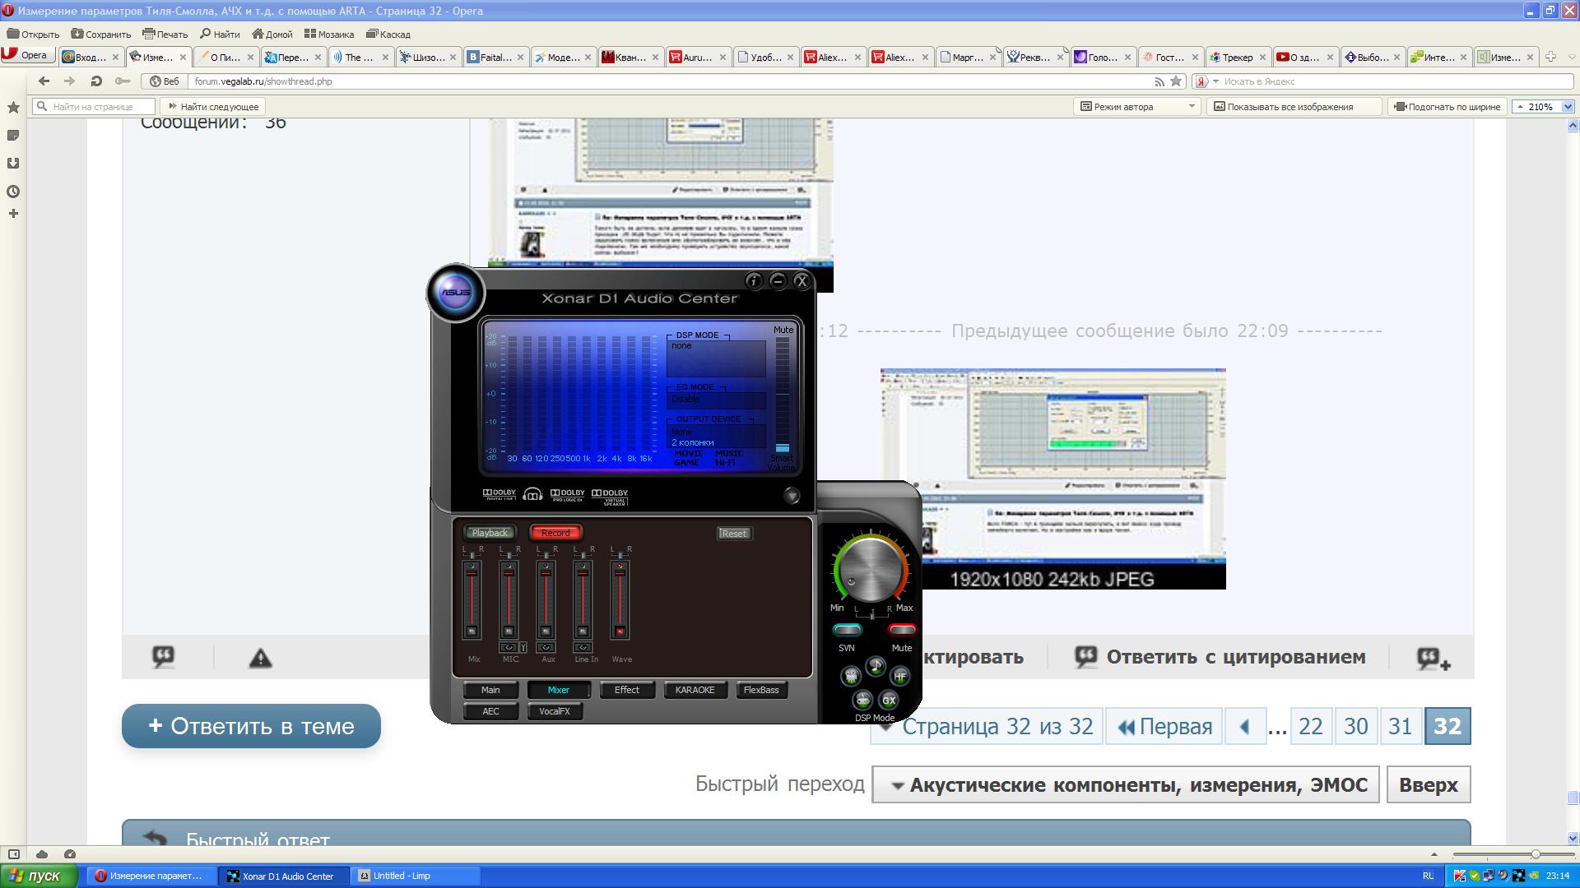Toggle Dolby Pro Logic IIx icon
The width and height of the screenshot is (1580, 888).
pos(567,494)
